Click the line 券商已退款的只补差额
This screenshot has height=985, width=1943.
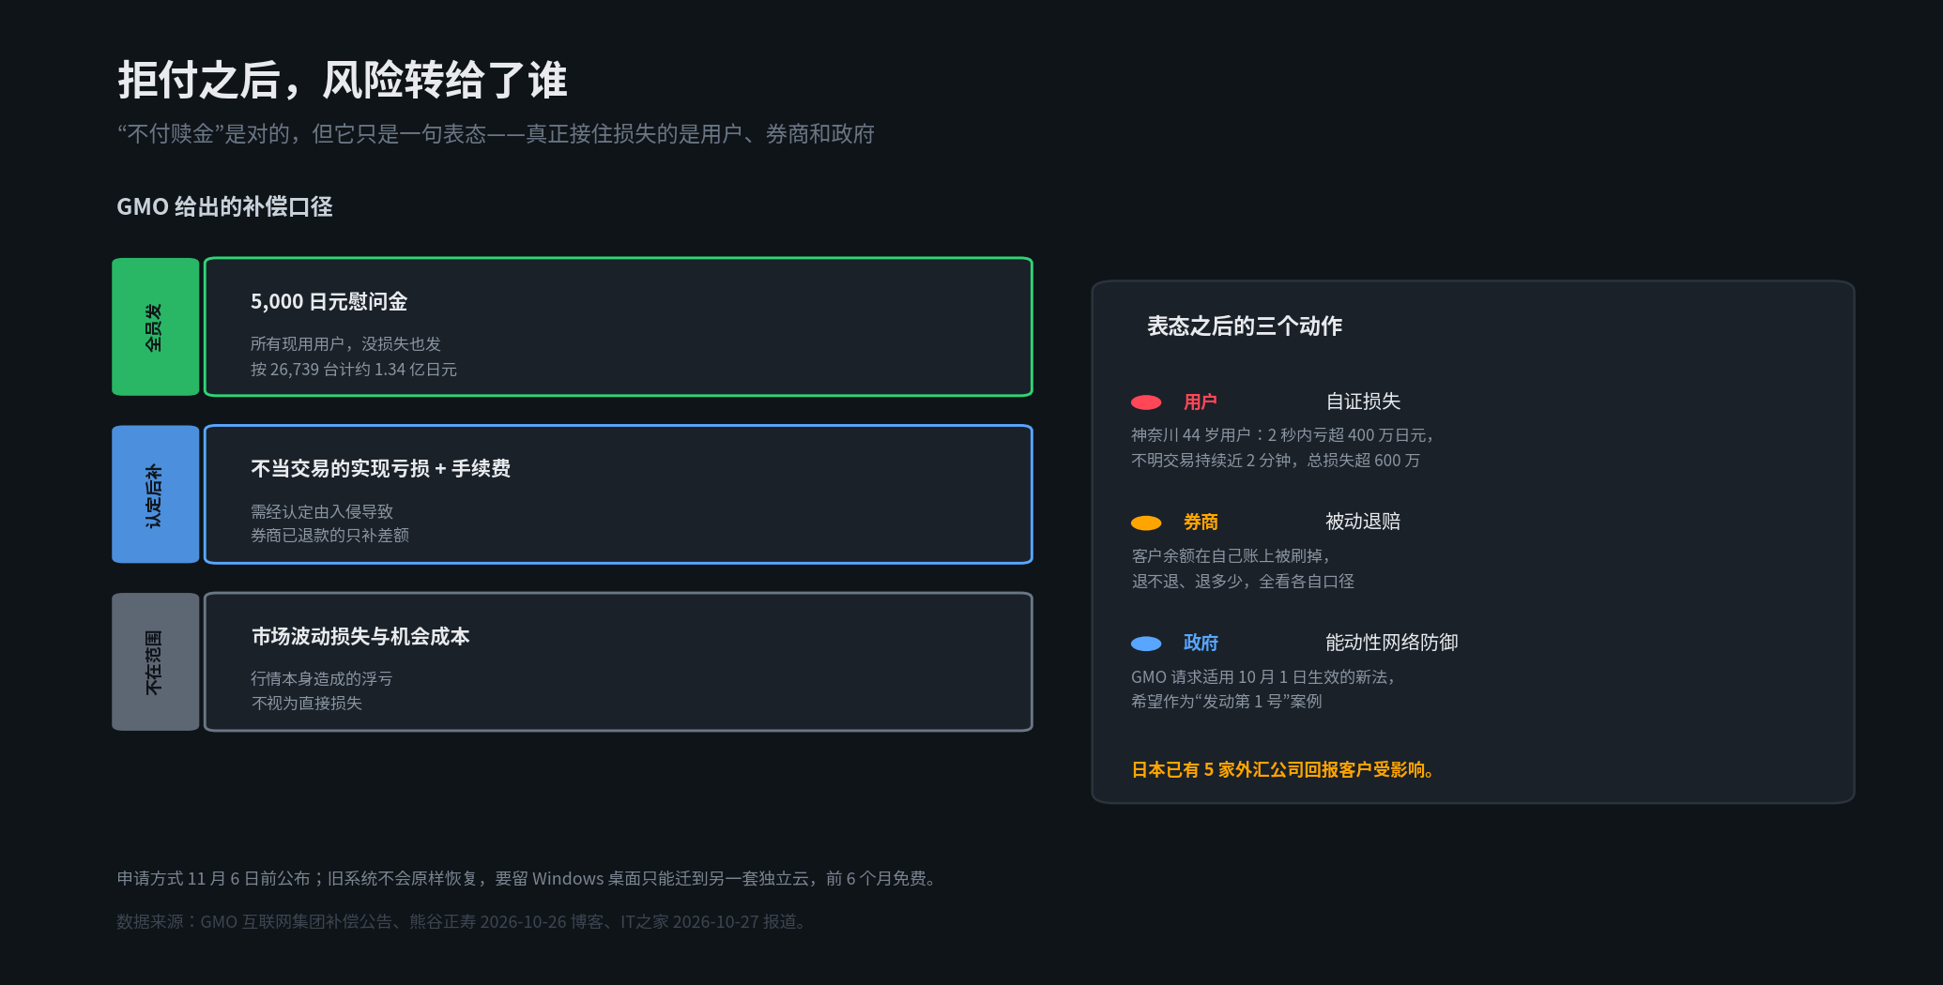[x=329, y=536]
